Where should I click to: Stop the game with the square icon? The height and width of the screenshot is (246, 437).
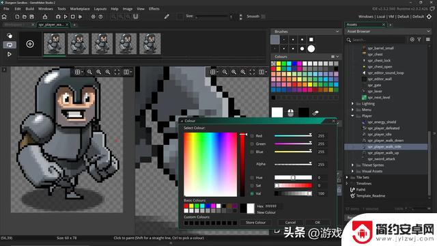coord(73,16)
